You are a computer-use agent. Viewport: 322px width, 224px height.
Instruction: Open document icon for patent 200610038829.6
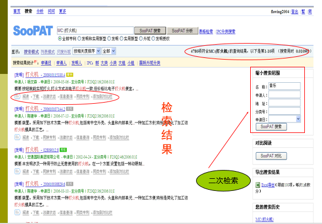pyautogui.click(x=17, y=212)
